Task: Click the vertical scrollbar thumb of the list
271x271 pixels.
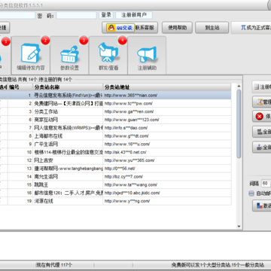Action: click(239, 123)
